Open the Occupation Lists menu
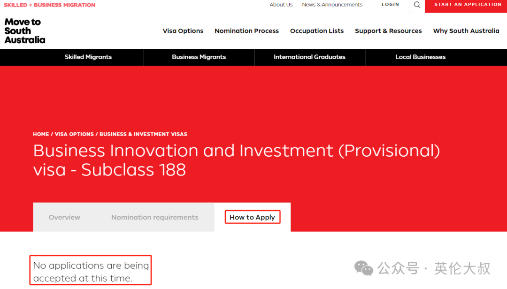Image resolution: width=507 pixels, height=289 pixels. (317, 31)
